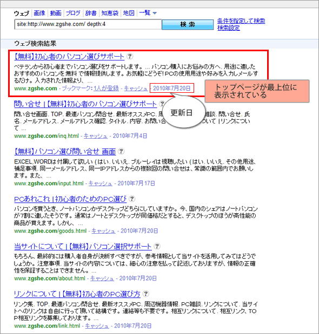Open cached version of www.zgshe.com/inq.html

(95, 136)
